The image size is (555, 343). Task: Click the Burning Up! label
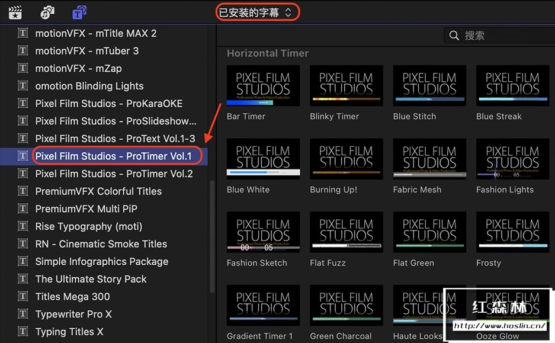click(334, 190)
